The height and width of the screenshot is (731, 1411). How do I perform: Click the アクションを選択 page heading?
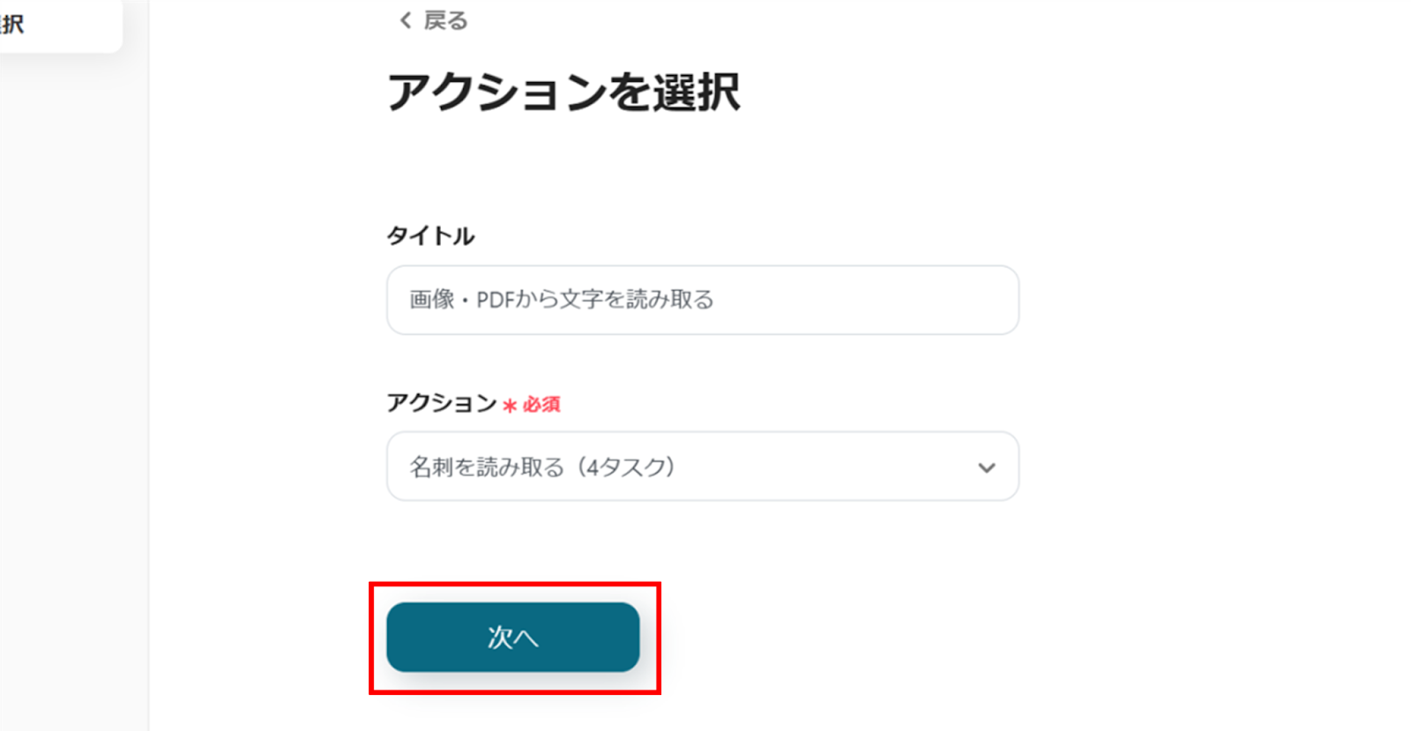tap(564, 92)
